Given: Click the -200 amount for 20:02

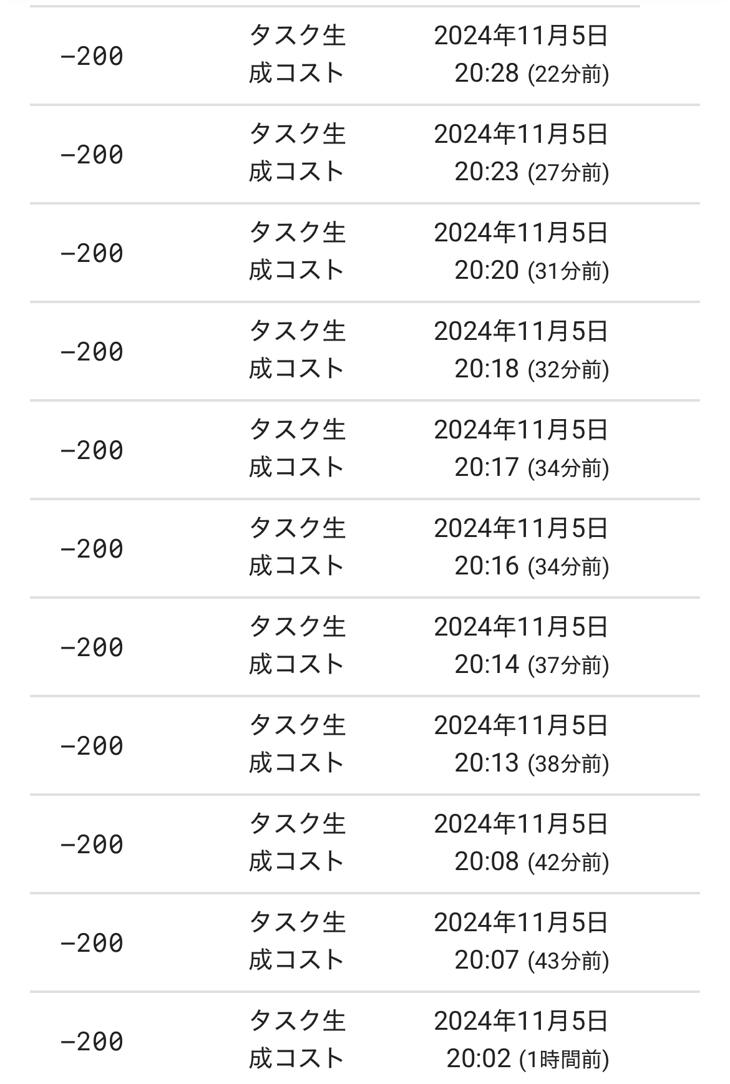Looking at the screenshot, I should click(92, 1042).
